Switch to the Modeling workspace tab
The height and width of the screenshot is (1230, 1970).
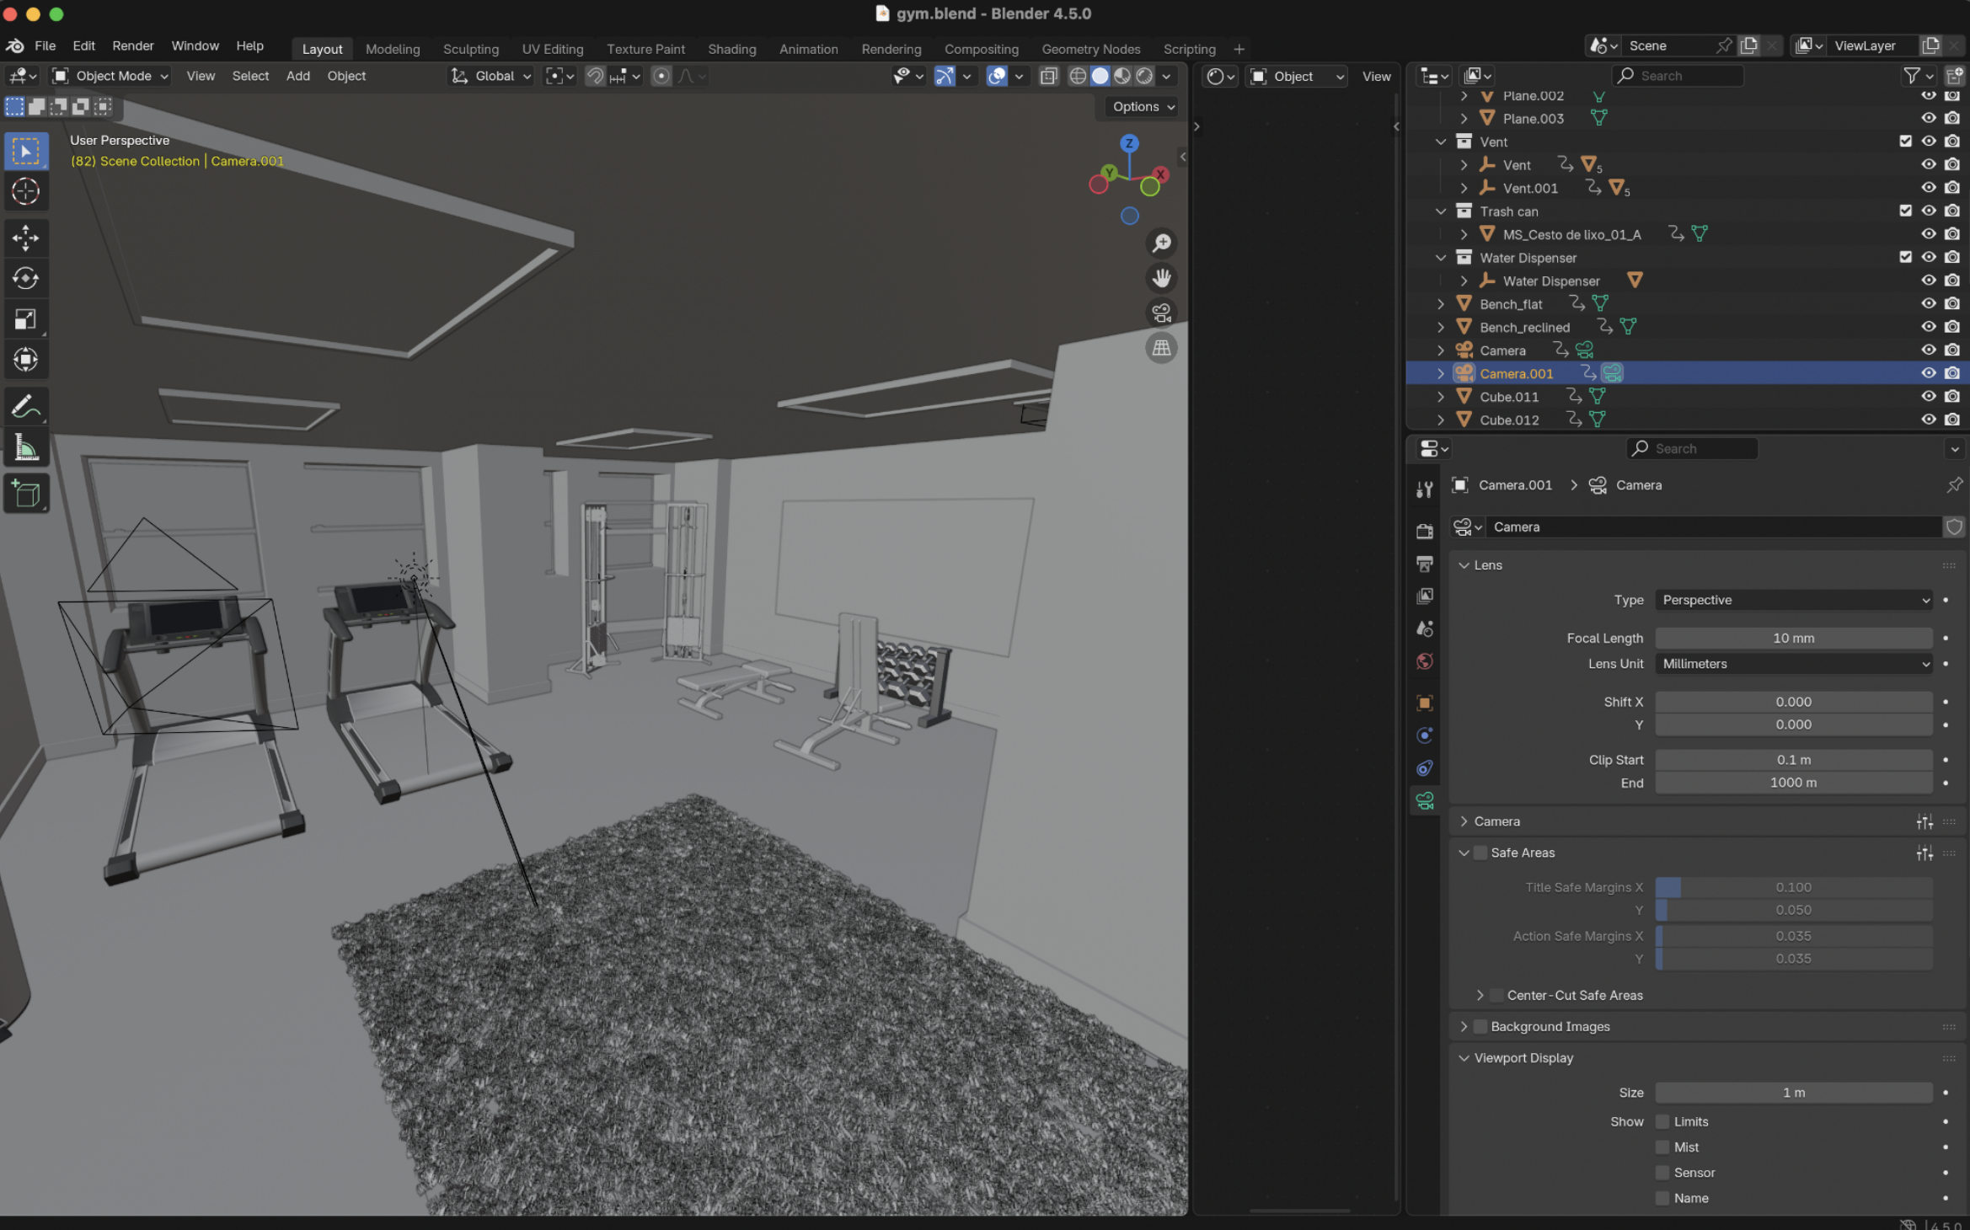(x=393, y=50)
